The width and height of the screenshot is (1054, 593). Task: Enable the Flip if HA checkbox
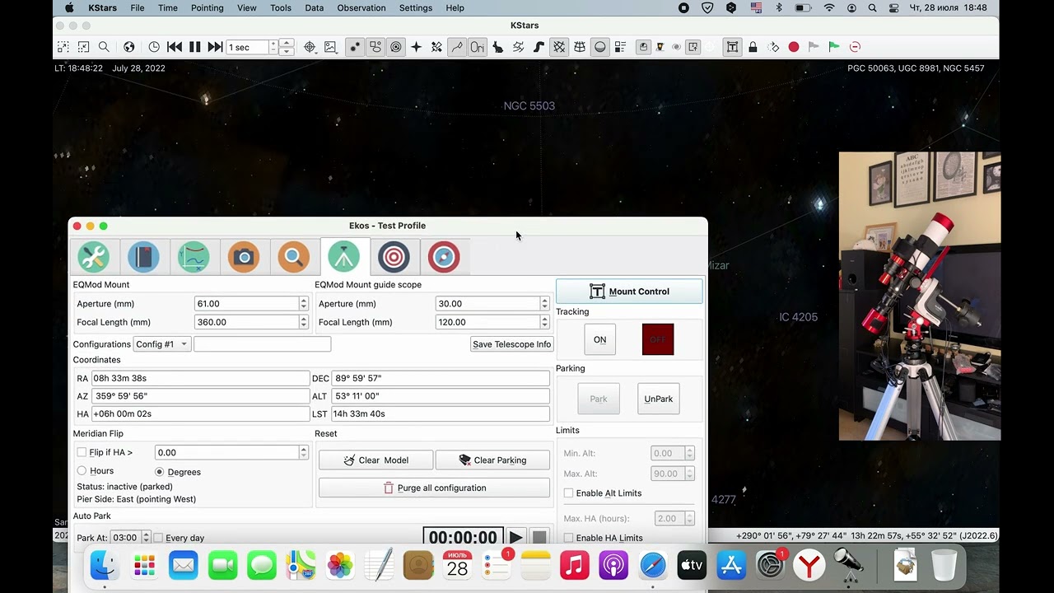pos(82,452)
